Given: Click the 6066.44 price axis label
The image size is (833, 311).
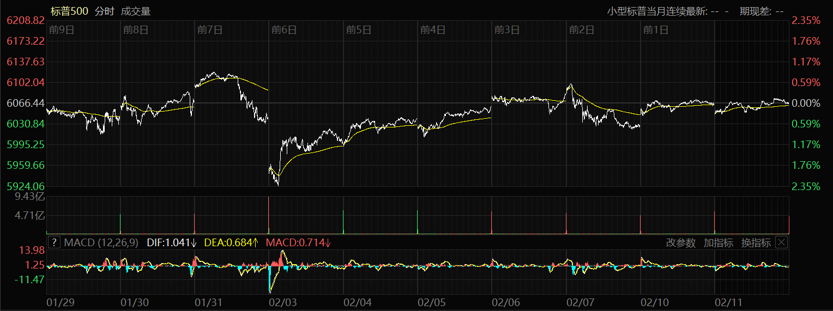Looking at the screenshot, I should pos(25,103).
